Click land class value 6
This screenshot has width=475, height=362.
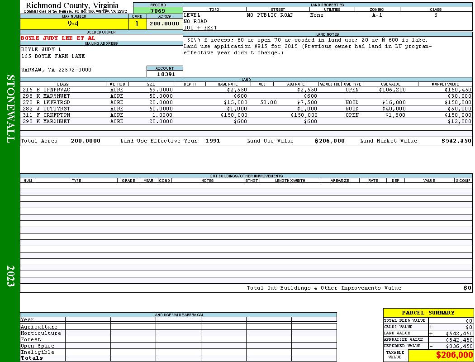pyautogui.click(x=436, y=15)
